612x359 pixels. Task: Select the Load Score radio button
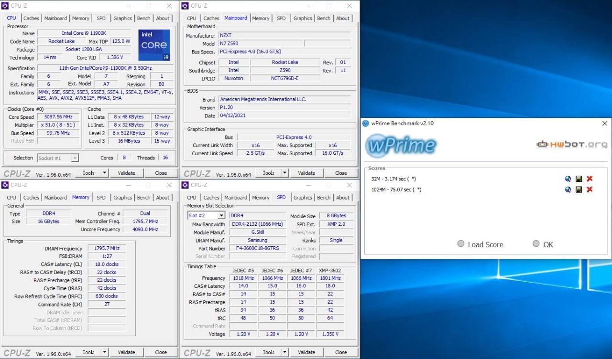[461, 243]
